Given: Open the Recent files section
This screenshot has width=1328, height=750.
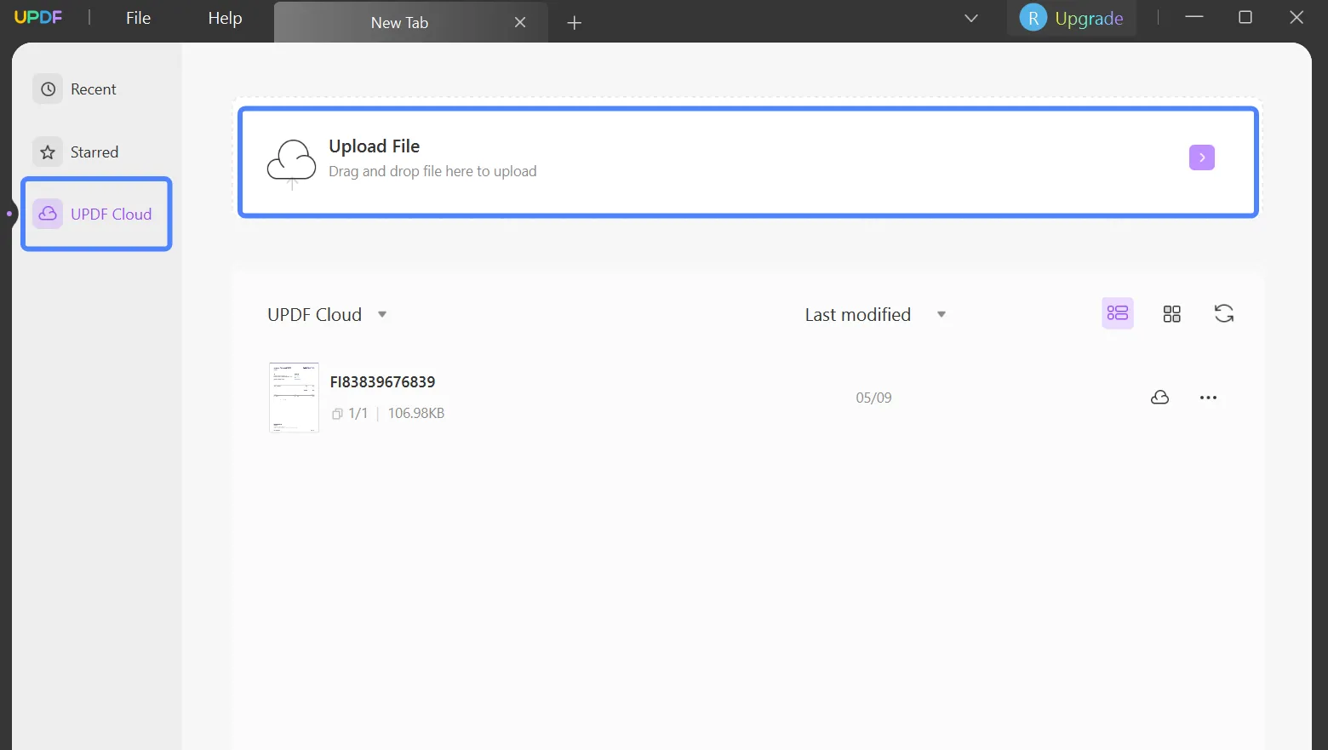Looking at the screenshot, I should [94, 89].
